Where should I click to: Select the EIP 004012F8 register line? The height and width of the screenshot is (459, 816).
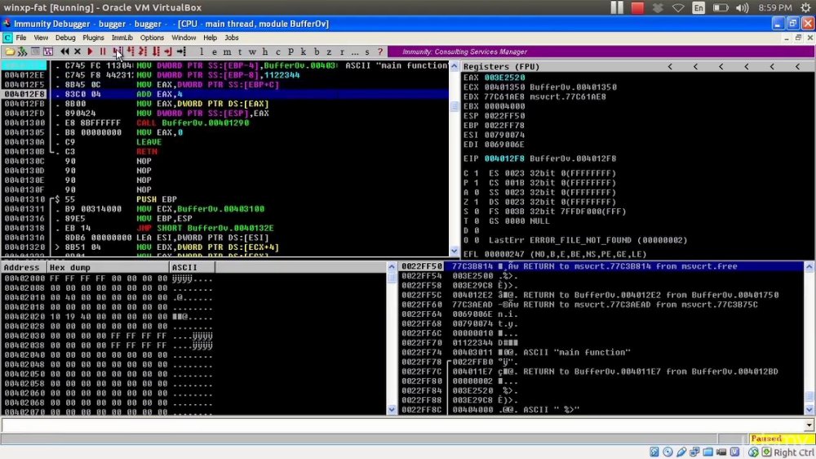(541, 158)
